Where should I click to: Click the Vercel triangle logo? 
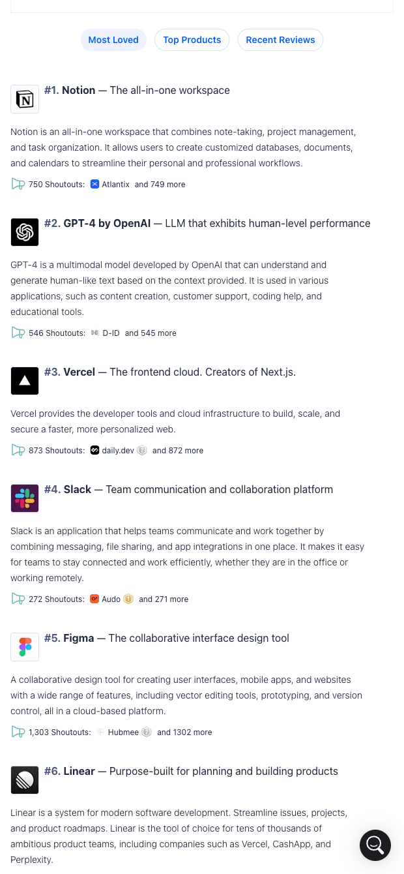(25, 381)
